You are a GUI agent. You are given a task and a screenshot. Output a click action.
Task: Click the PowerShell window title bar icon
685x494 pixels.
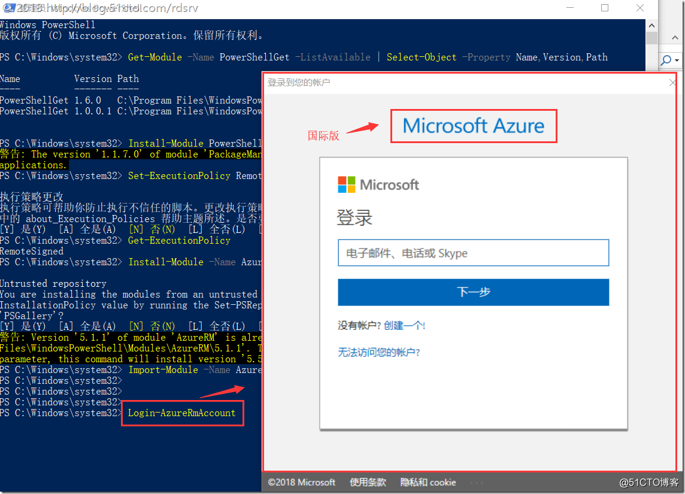point(8,8)
